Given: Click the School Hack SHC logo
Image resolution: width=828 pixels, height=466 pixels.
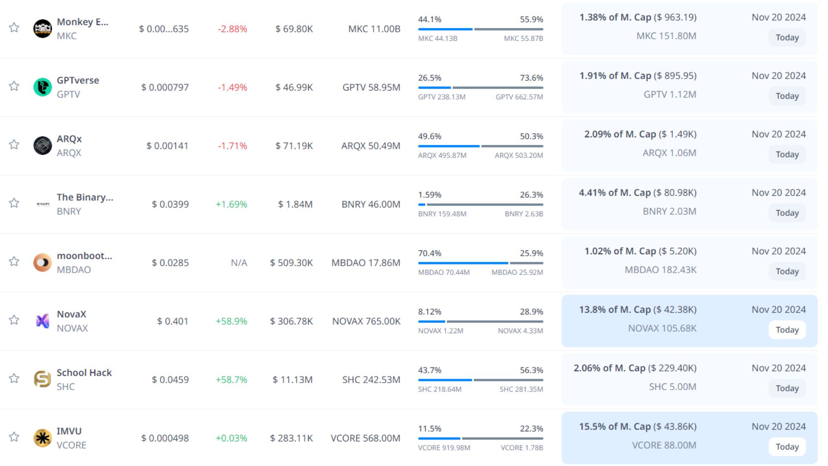Looking at the screenshot, I should [42, 379].
